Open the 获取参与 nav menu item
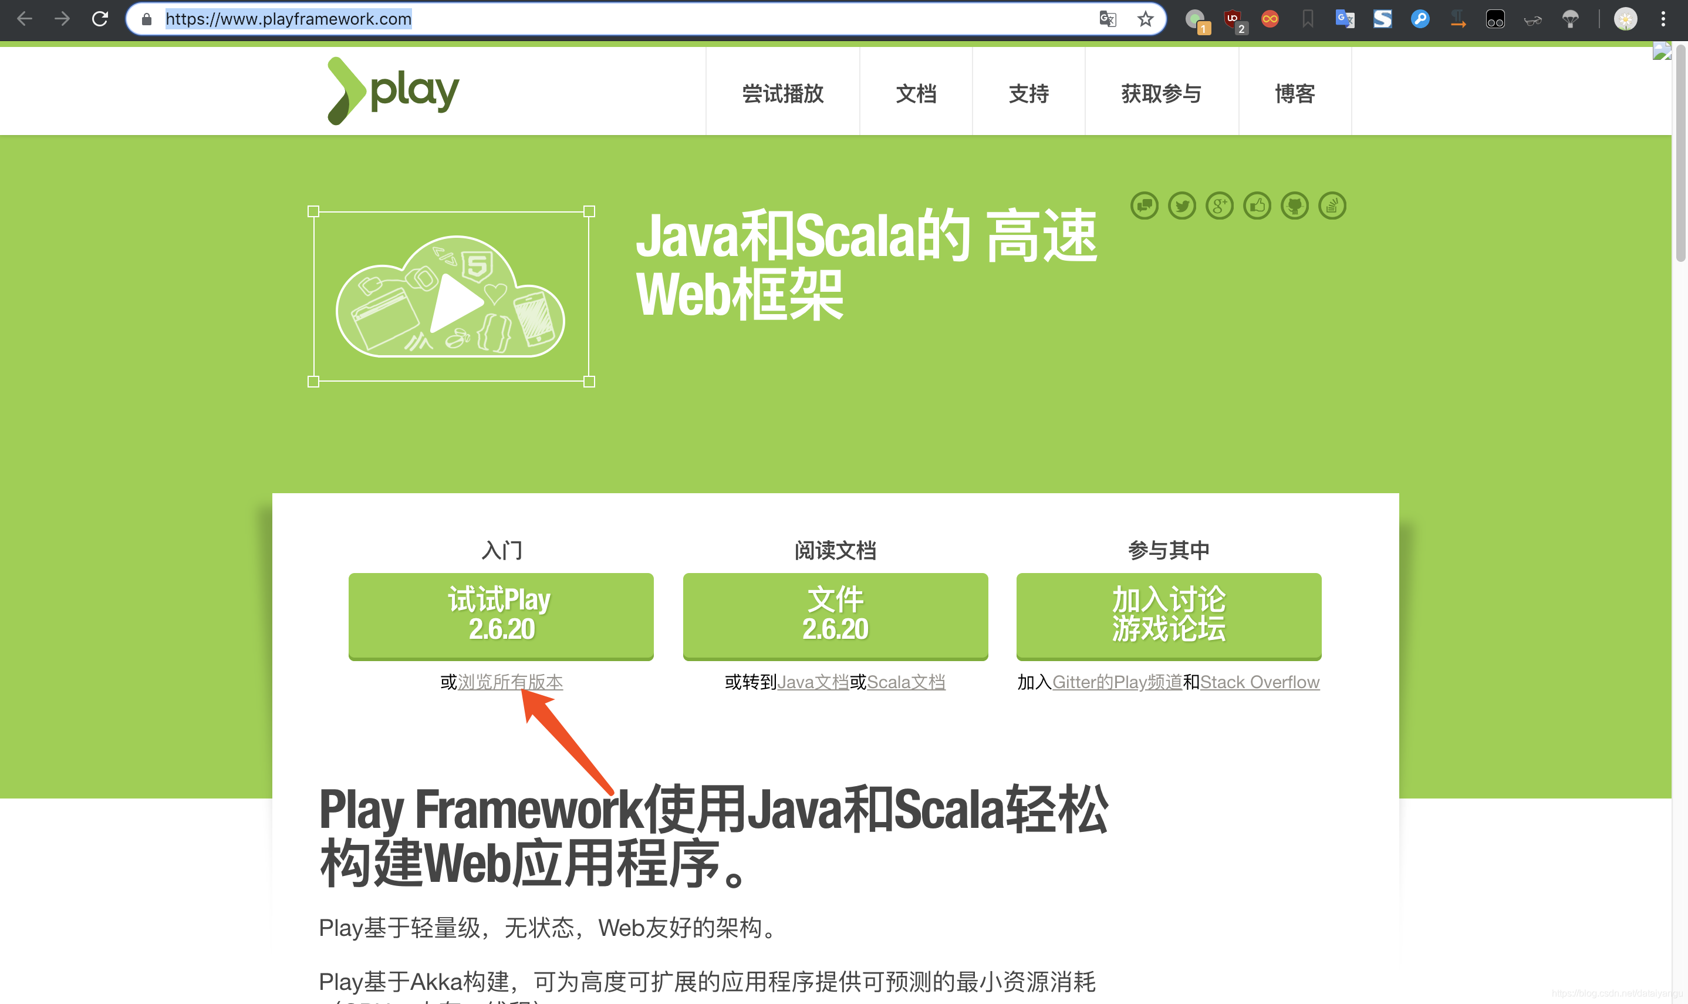Image resolution: width=1688 pixels, height=1004 pixels. 1161,93
